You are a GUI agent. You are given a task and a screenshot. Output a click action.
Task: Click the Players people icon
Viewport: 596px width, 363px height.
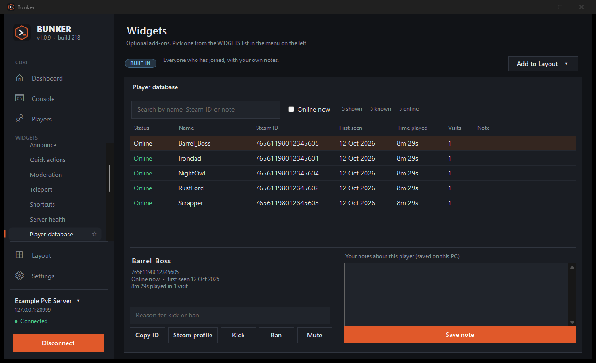coord(20,119)
